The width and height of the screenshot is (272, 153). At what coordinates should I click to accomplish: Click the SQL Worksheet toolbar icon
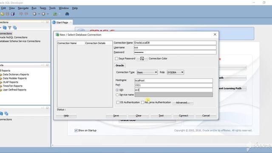click(x=55, y=14)
